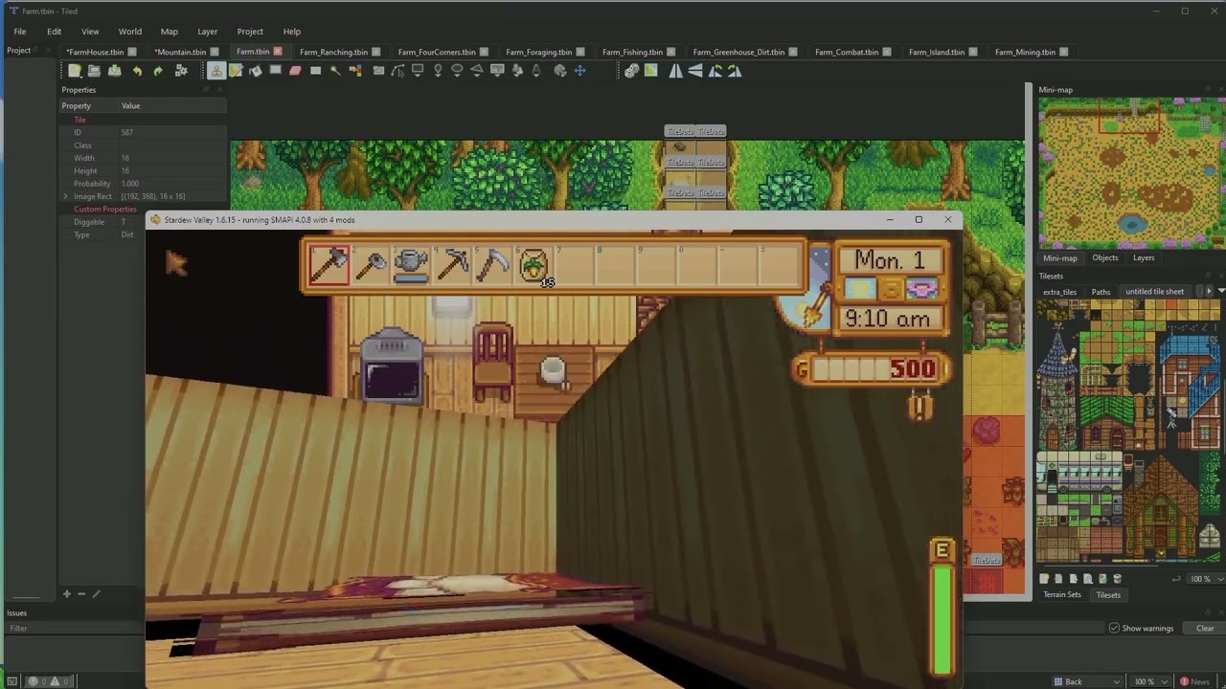Viewport: 1226px width, 689px height.
Task: Click the Clear button in Issues panel
Action: coord(1205,629)
